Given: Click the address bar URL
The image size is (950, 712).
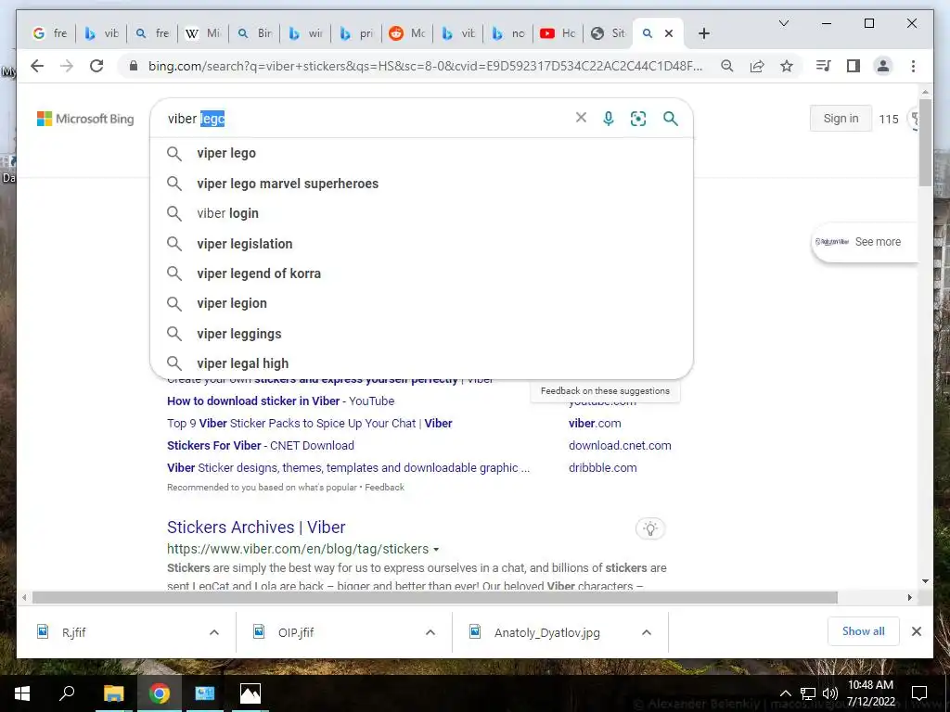Looking at the screenshot, I should [425, 66].
